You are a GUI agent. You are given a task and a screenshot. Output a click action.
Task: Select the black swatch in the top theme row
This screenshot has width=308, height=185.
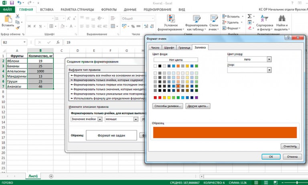click(160, 66)
